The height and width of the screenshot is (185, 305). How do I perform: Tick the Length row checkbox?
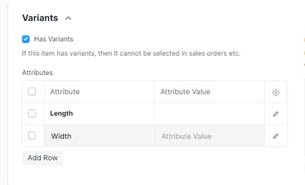pyautogui.click(x=32, y=113)
